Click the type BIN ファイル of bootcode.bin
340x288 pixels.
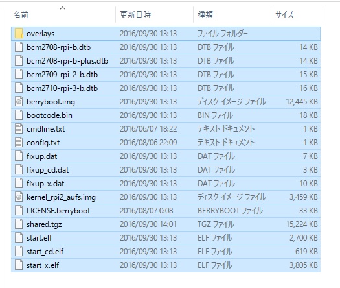tap(215, 115)
